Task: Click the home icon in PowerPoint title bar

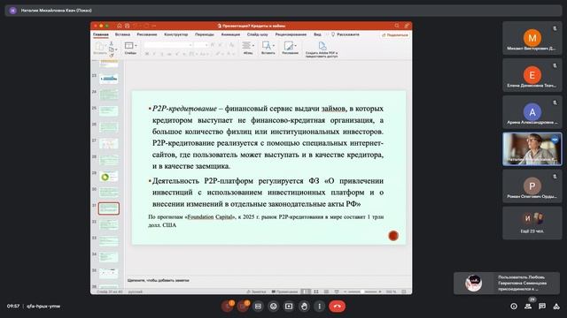Action: pos(119,26)
